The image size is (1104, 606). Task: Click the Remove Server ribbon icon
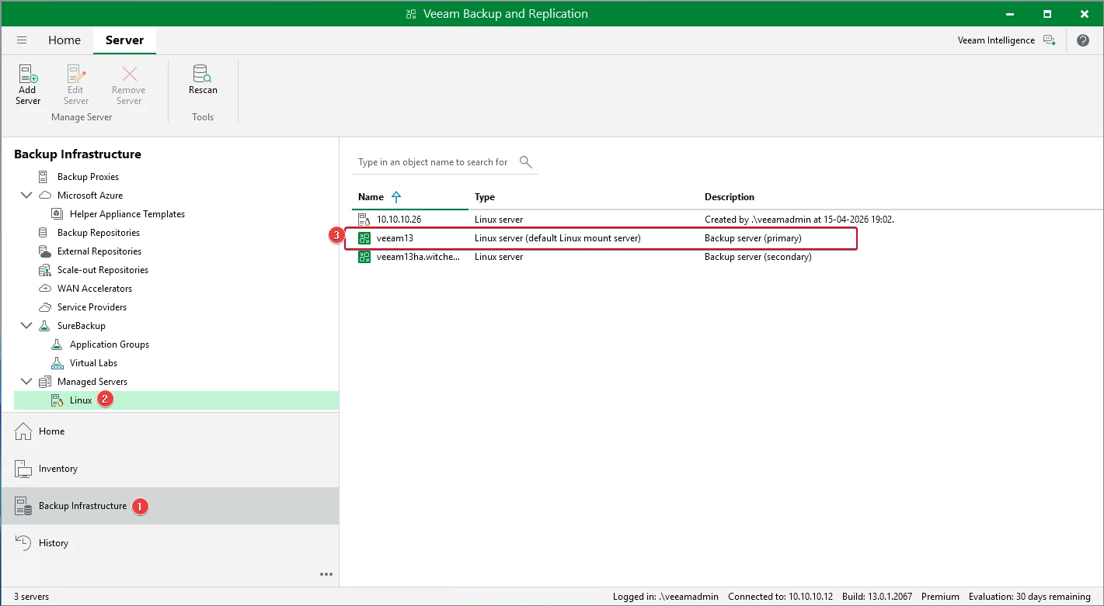pyautogui.click(x=129, y=74)
